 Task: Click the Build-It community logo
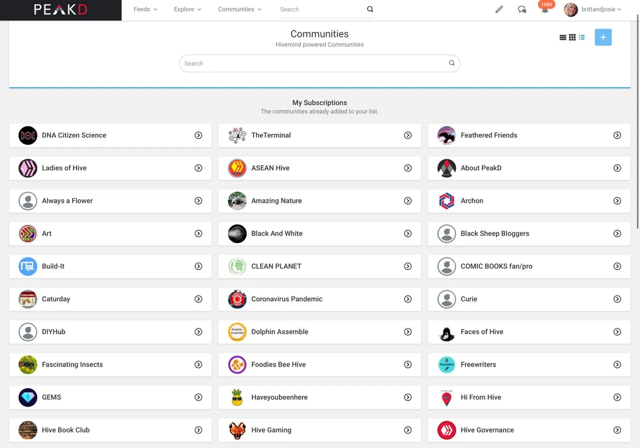point(28,266)
